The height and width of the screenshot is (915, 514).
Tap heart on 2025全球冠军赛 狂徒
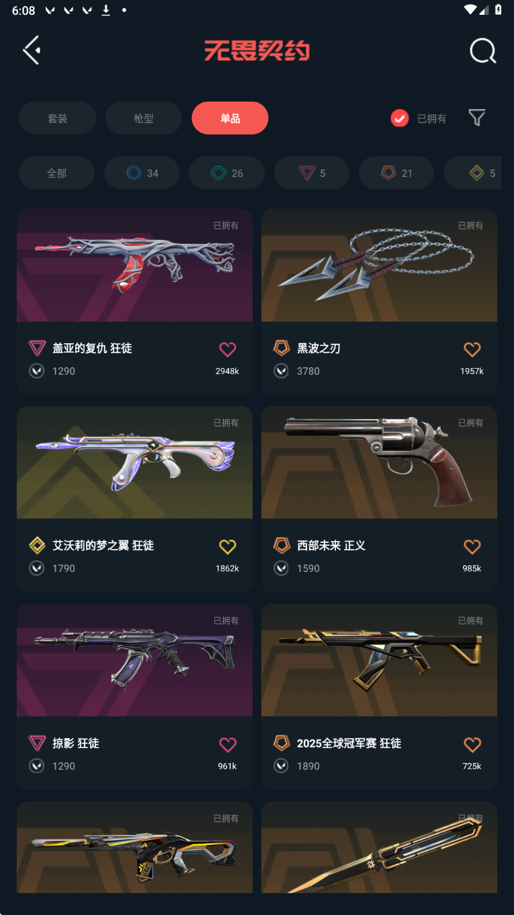(x=472, y=744)
